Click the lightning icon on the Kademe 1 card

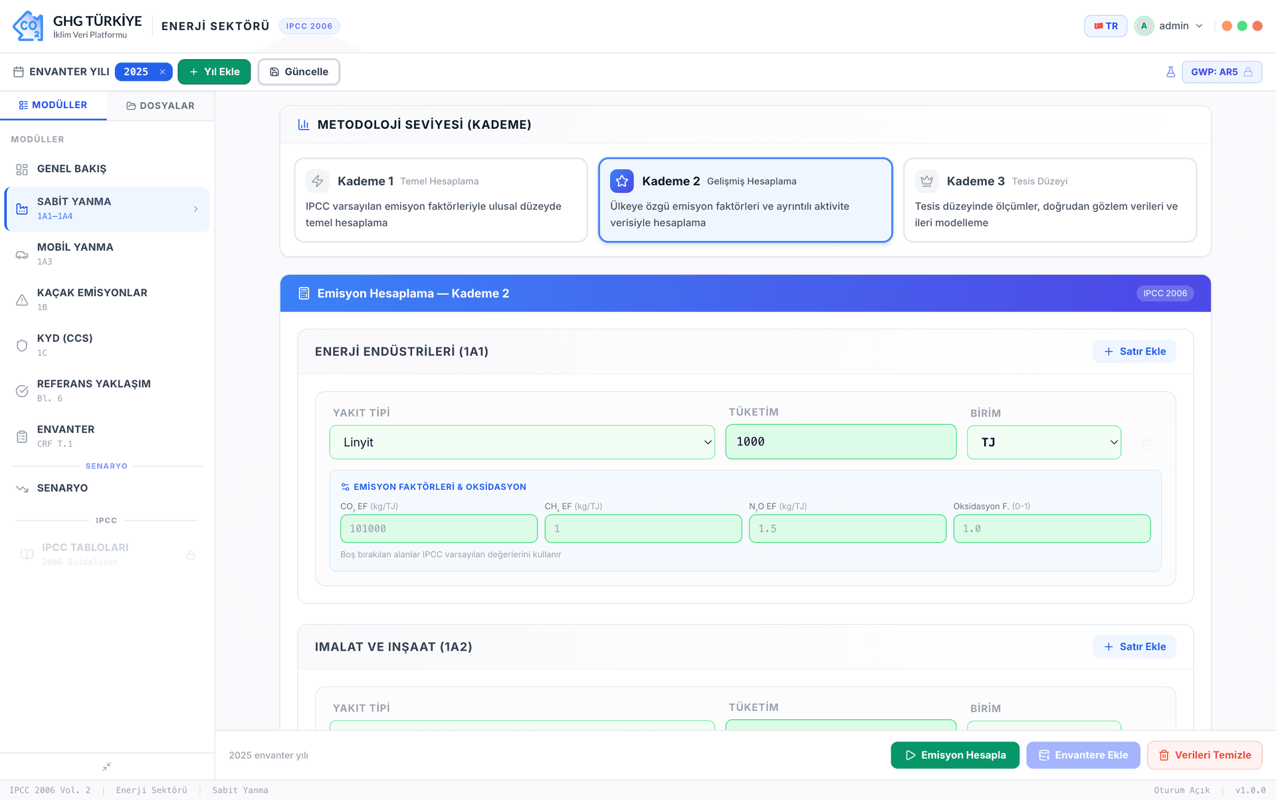(318, 181)
